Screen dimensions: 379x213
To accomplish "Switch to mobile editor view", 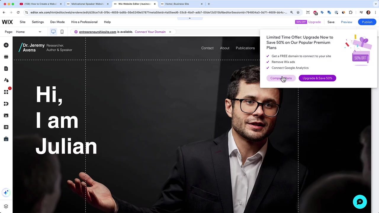I will tap(62, 32).
